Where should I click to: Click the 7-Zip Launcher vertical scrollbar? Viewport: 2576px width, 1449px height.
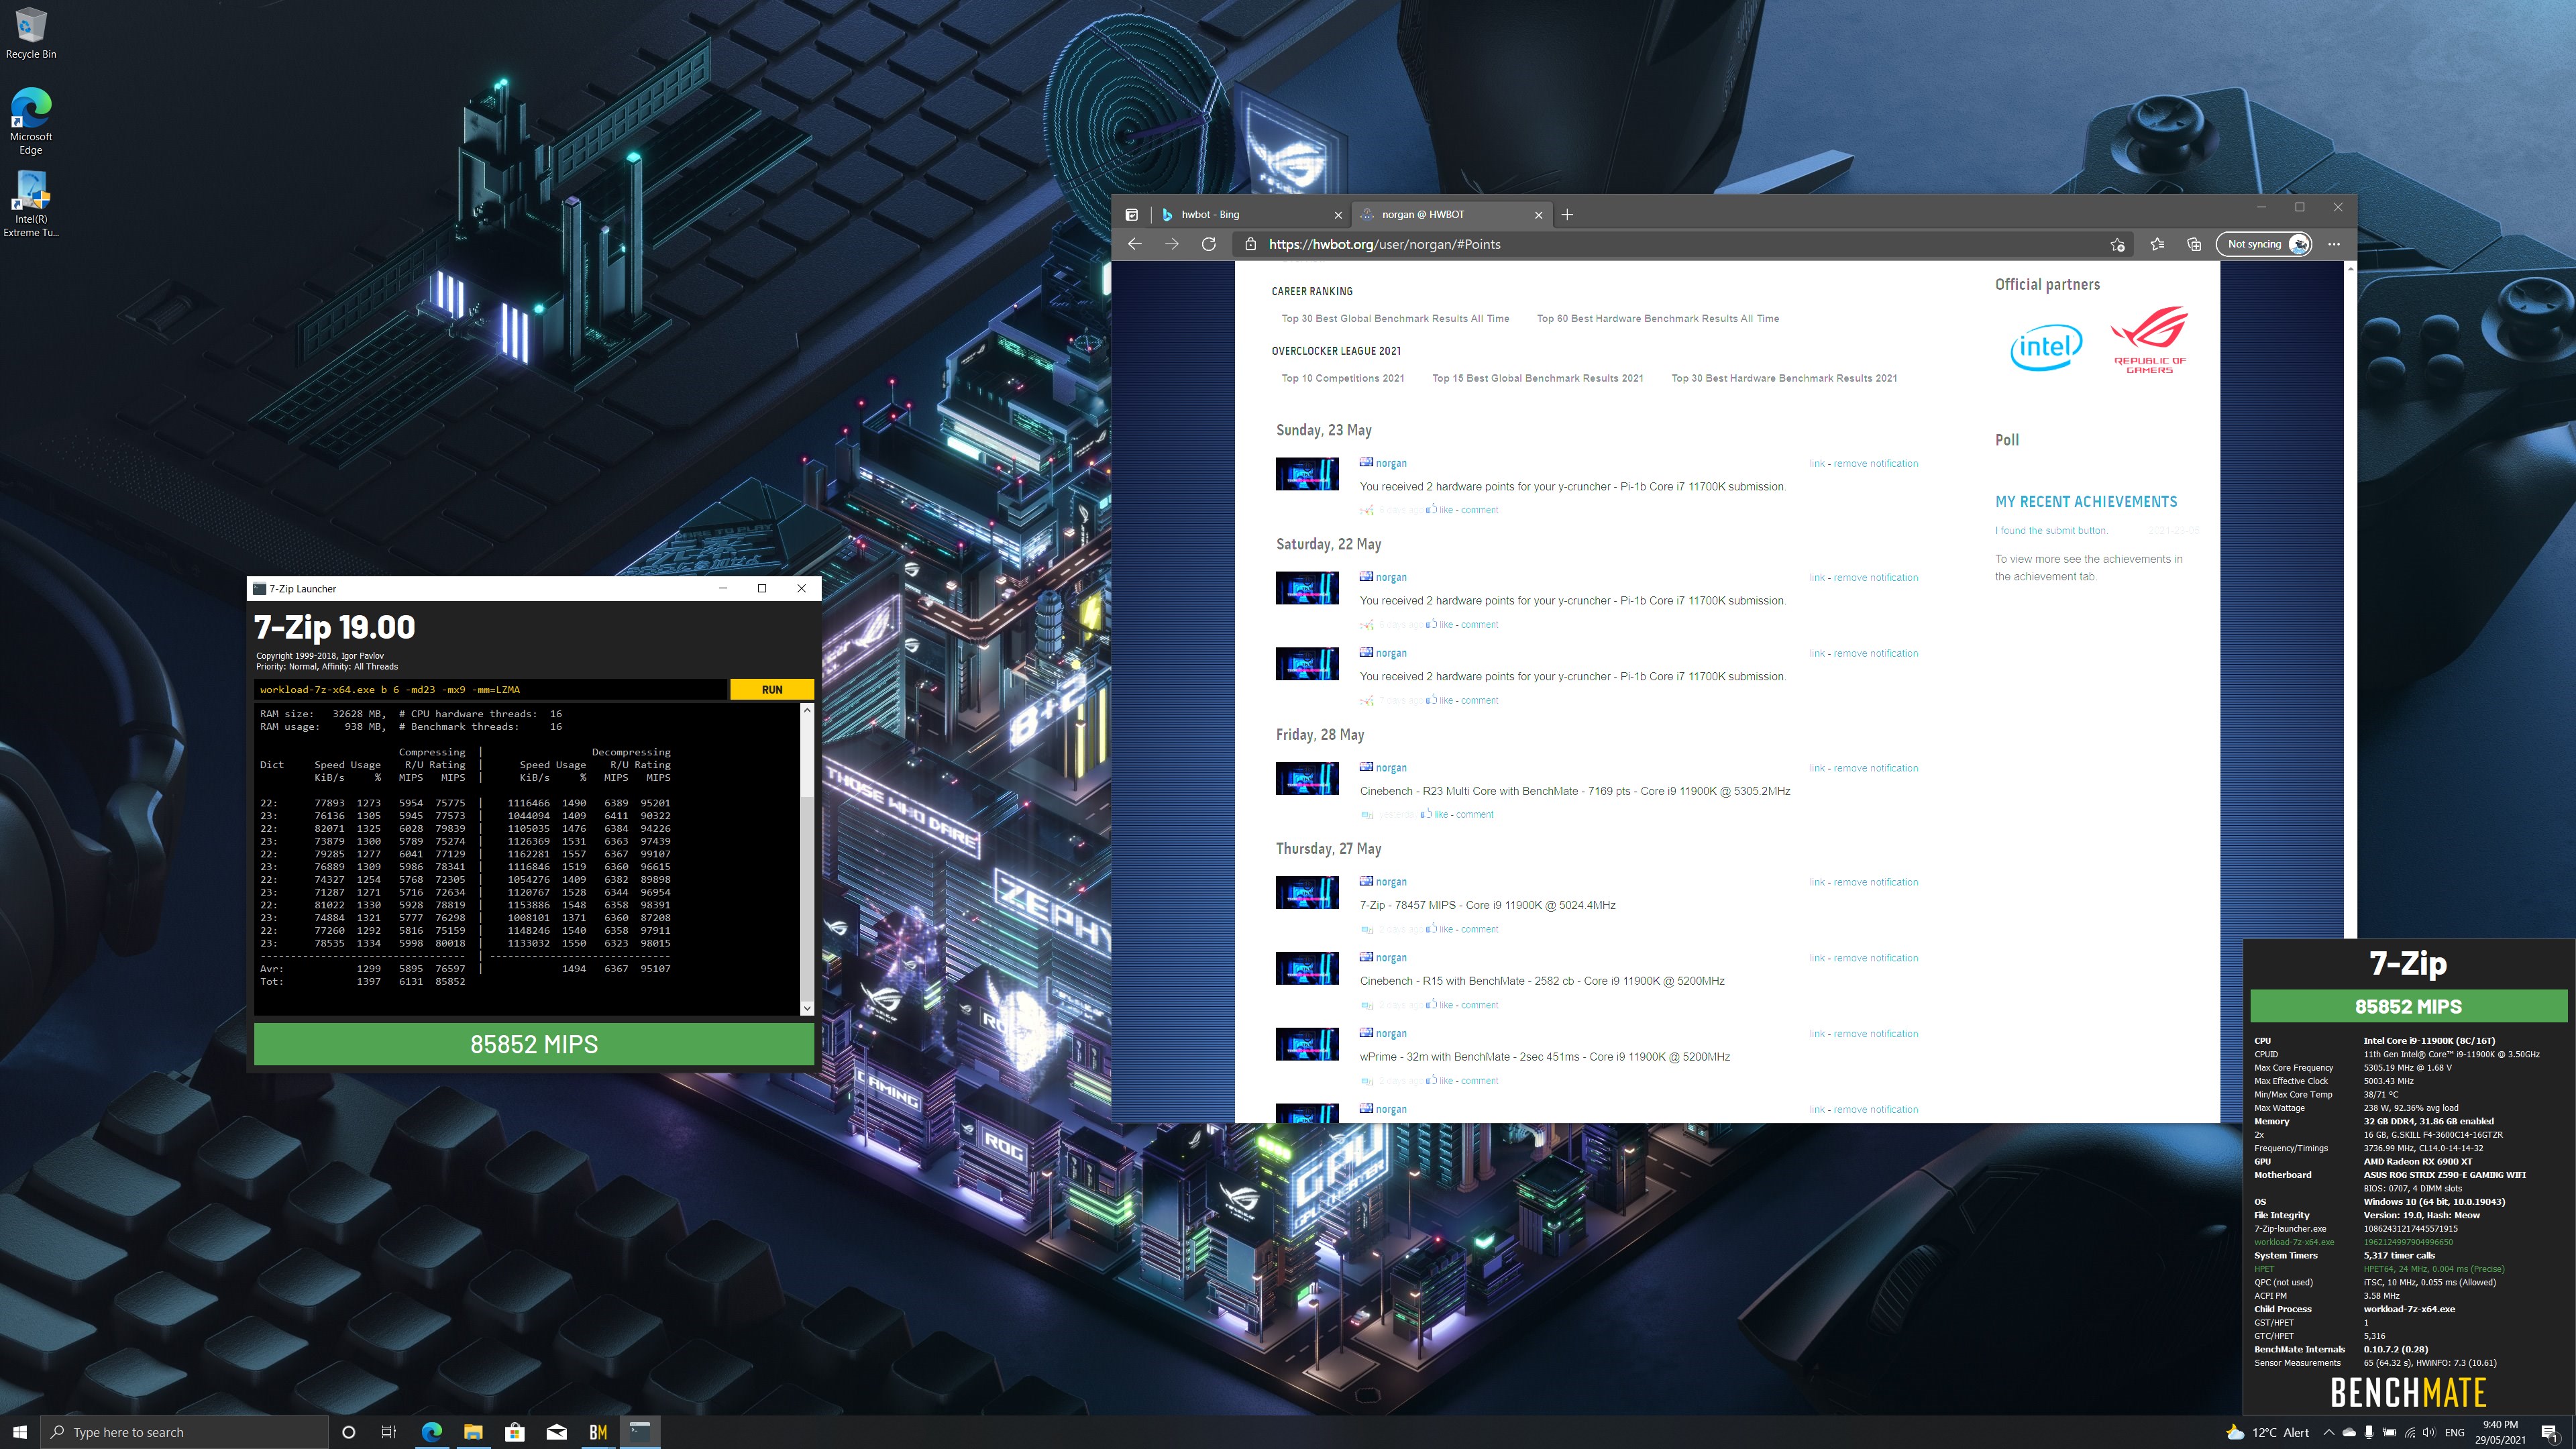tap(807, 860)
